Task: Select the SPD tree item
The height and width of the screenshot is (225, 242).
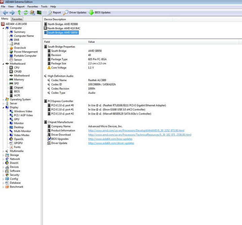Action: point(16,84)
